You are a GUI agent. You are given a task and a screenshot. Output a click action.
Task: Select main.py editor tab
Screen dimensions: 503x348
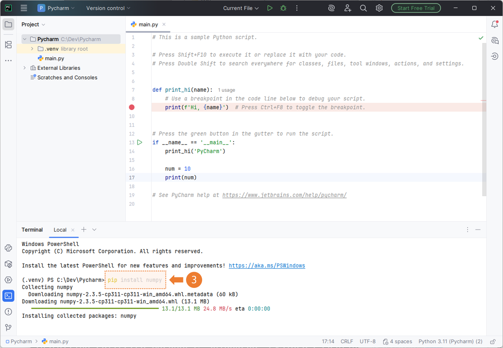point(148,24)
